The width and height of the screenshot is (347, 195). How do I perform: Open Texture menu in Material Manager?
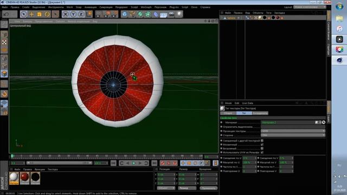coord(53,170)
